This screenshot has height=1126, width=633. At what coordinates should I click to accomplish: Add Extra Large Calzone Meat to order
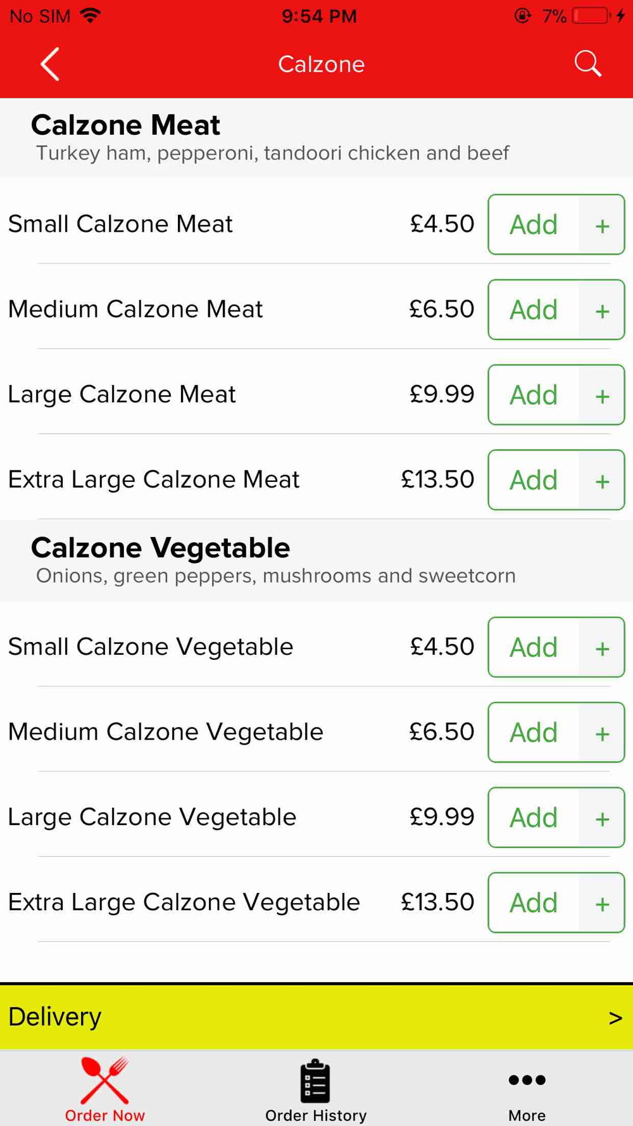tap(534, 480)
